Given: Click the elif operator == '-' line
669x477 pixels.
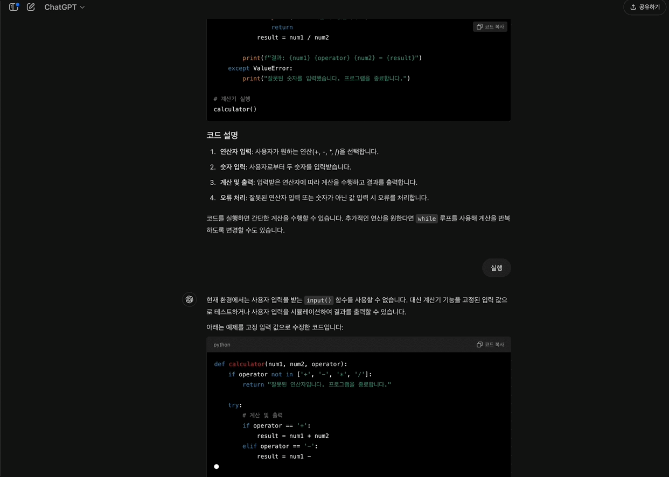Looking at the screenshot, I should [280, 446].
